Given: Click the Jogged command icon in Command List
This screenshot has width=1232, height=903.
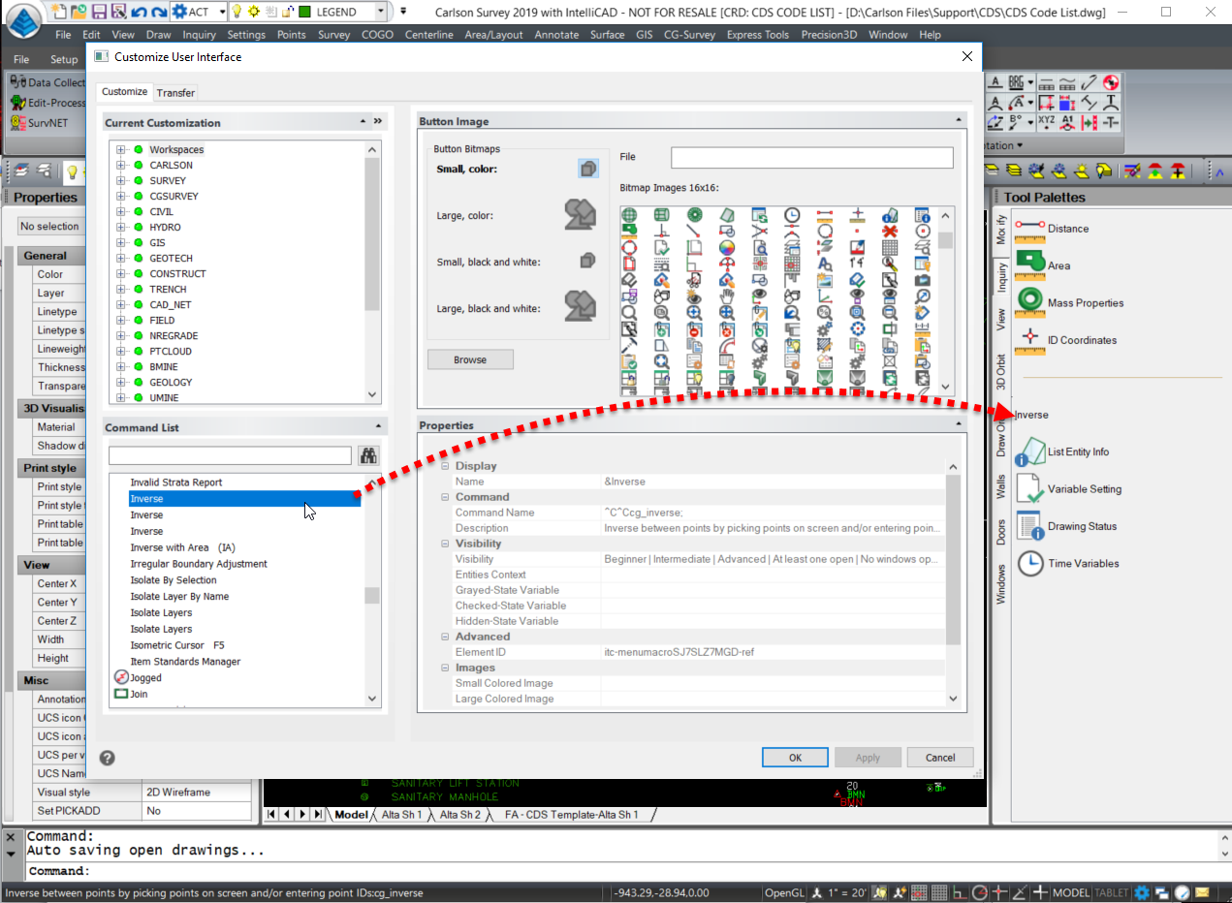Looking at the screenshot, I should click(x=121, y=677).
